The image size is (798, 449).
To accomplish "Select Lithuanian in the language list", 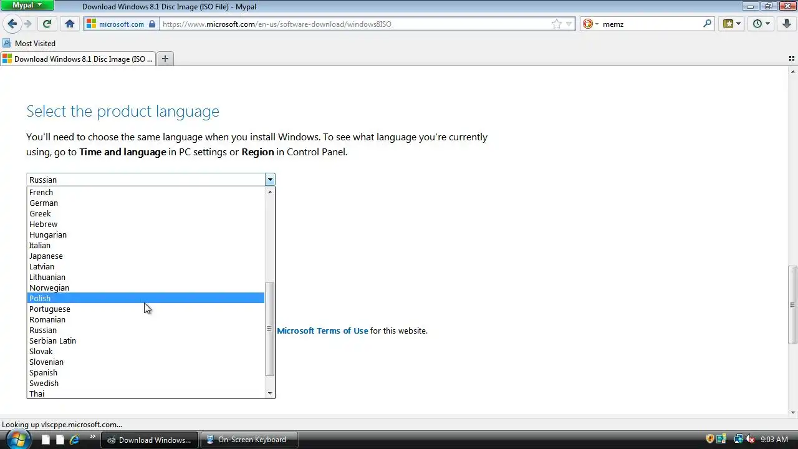I will (146, 277).
